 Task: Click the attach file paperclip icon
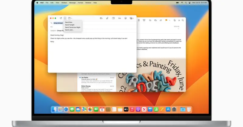click(x=107, y=18)
